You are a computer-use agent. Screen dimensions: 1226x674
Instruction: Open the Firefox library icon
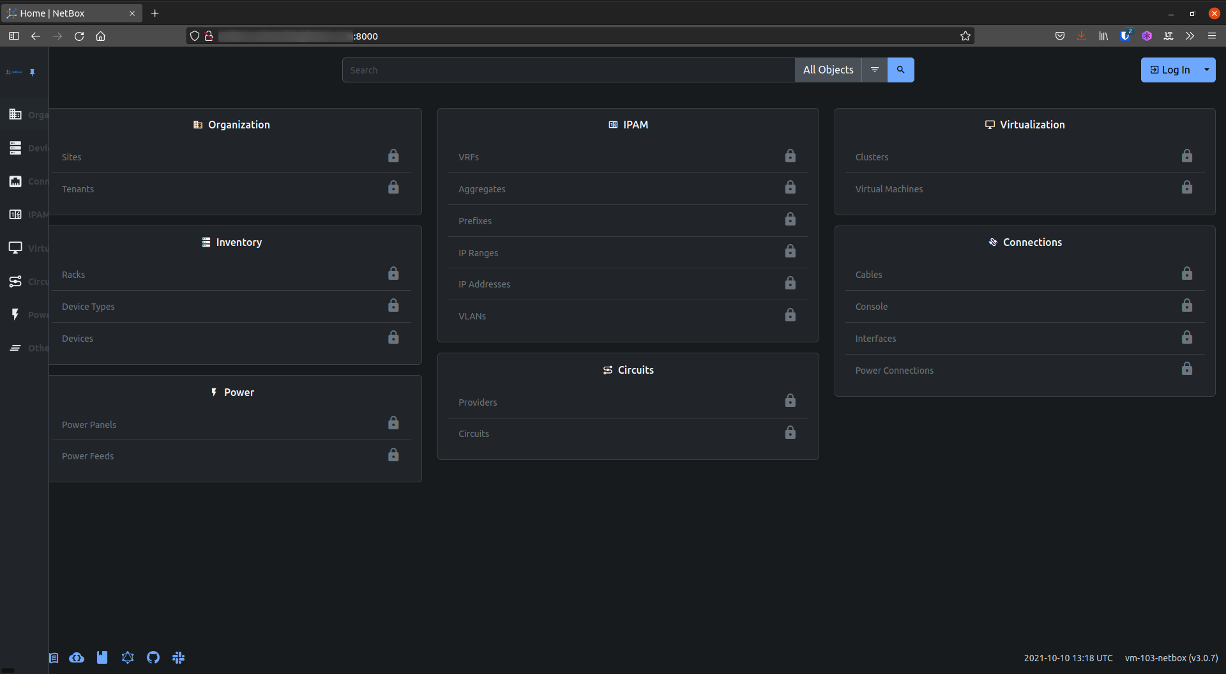click(1103, 36)
